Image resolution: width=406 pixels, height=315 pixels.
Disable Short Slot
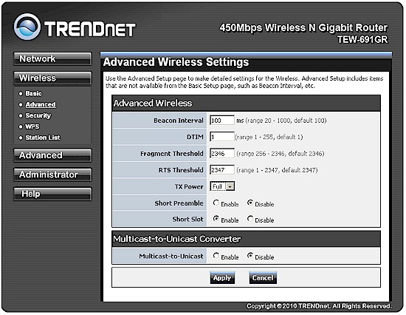click(x=250, y=219)
